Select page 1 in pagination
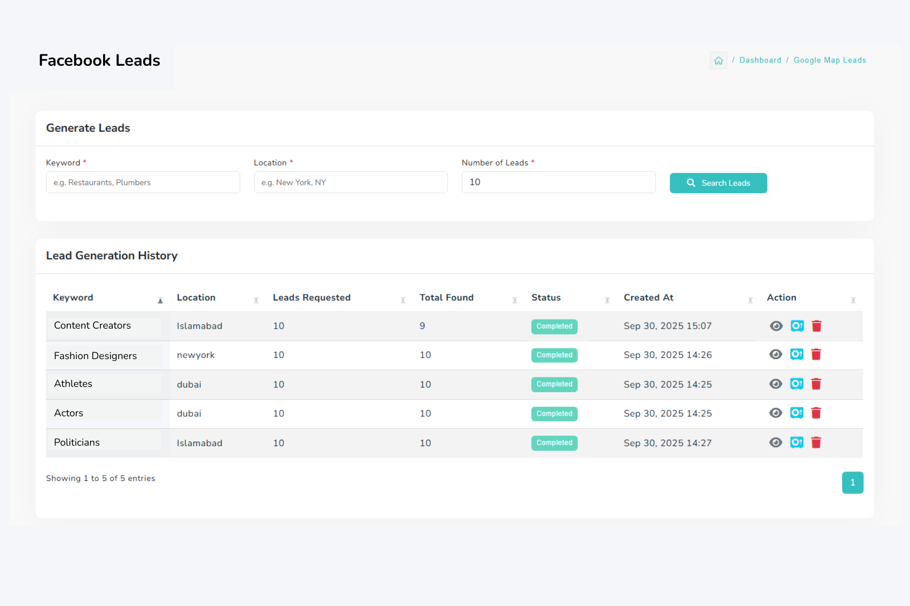This screenshot has height=606, width=910. [852, 483]
